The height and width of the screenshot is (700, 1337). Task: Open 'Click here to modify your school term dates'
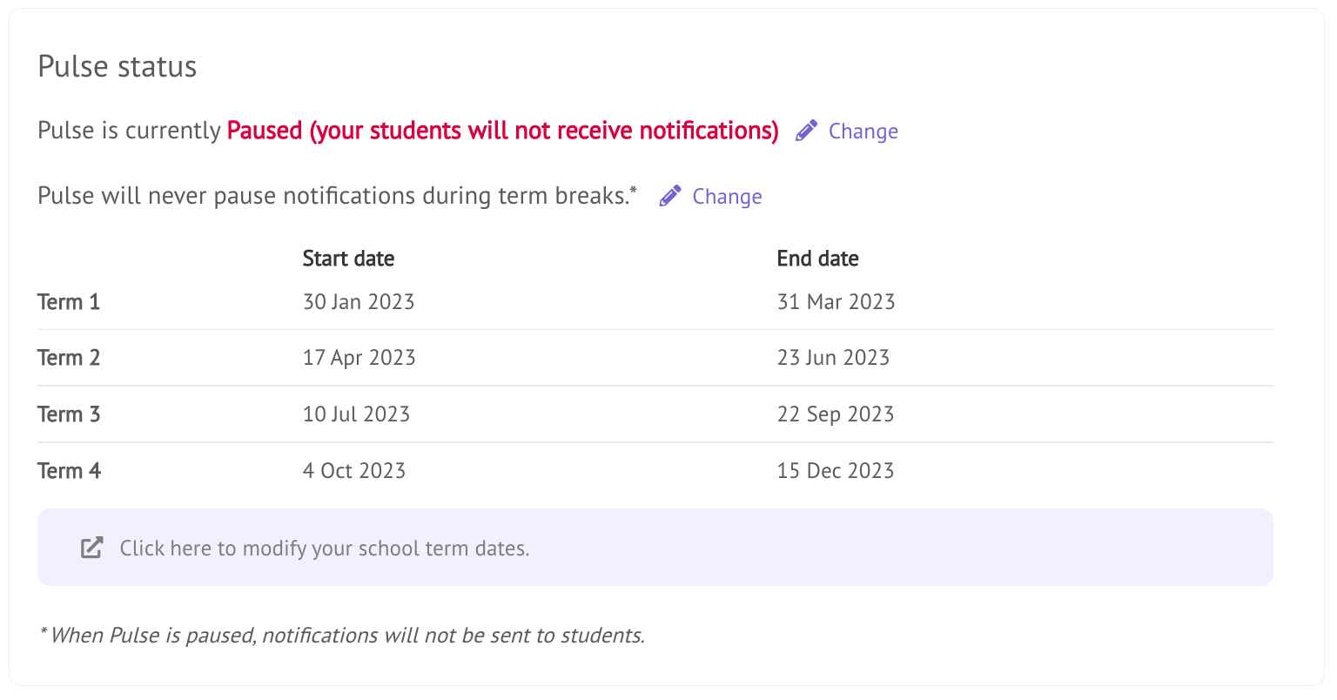324,549
